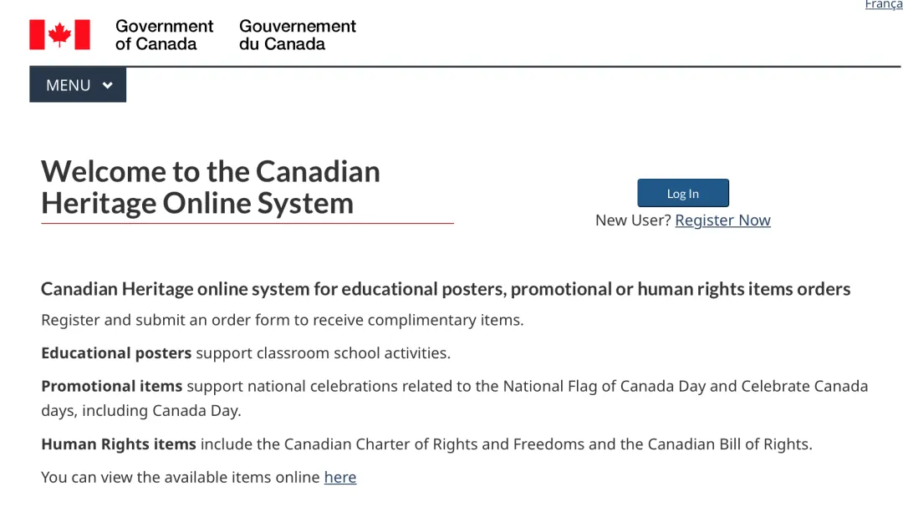Select the bold 'Human Rights items' text
The image size is (903, 507).
pos(118,444)
